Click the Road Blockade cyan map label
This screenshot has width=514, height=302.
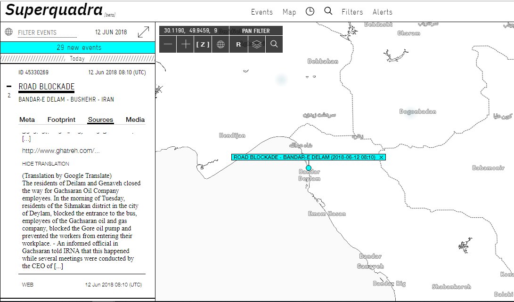(x=304, y=157)
